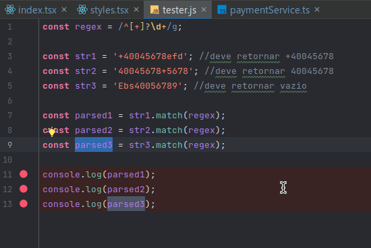
Task: Click the string '40045678+5678' on line 4
Action: coord(153,71)
